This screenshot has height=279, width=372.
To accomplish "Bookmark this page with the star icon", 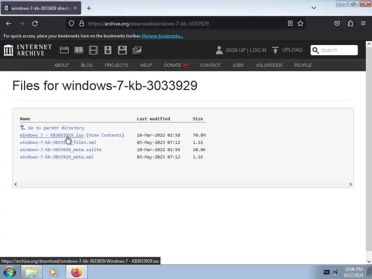I will point(300,23).
